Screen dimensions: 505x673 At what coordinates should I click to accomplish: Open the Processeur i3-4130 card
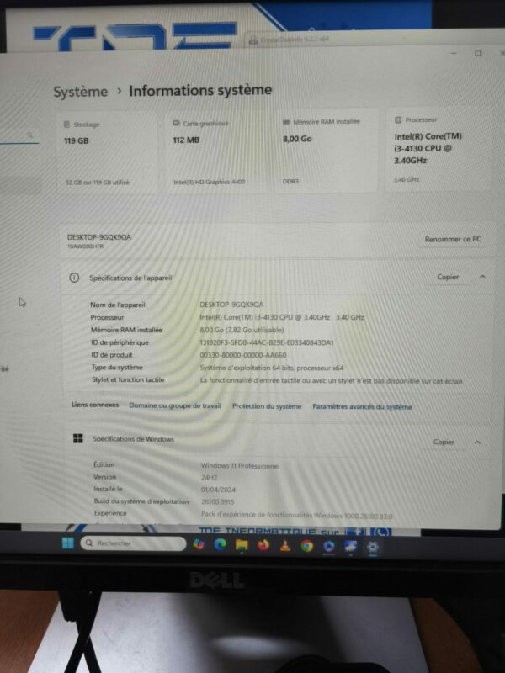(438, 148)
